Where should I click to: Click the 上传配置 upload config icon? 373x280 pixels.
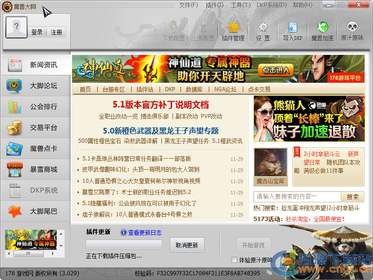coord(203,27)
